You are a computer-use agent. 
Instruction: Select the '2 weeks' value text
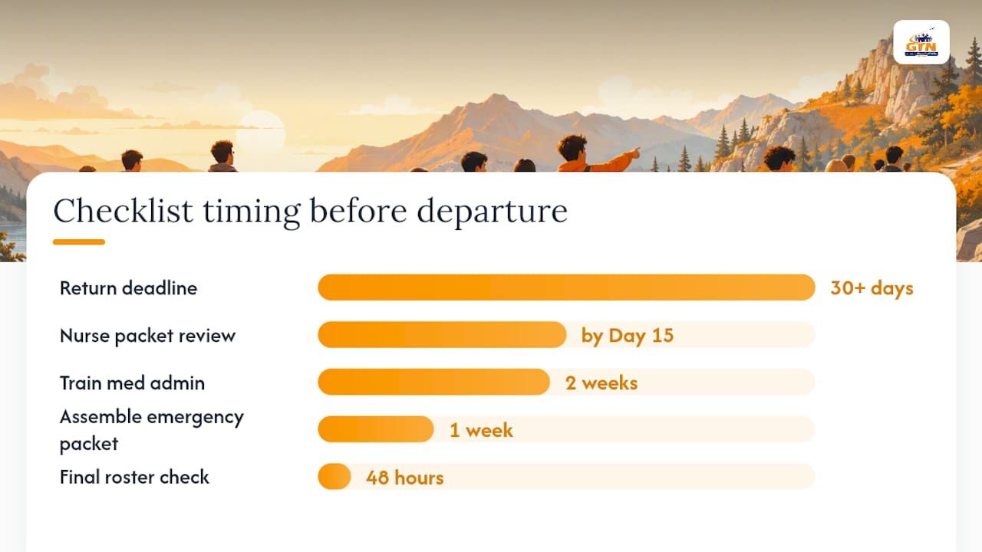(601, 383)
